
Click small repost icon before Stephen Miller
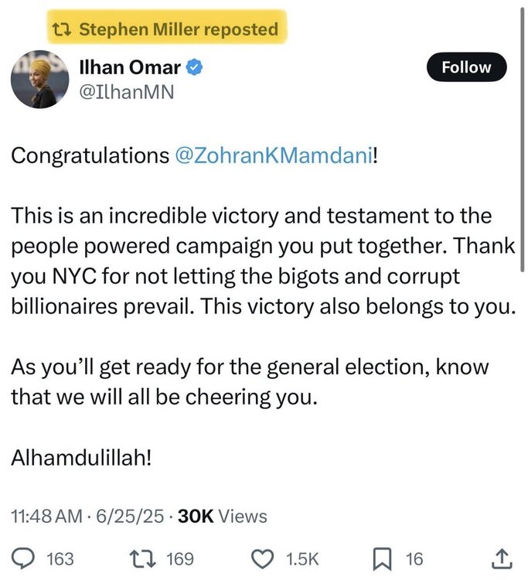click(x=60, y=30)
